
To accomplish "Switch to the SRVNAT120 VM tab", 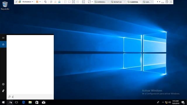I will click(117, 2).
